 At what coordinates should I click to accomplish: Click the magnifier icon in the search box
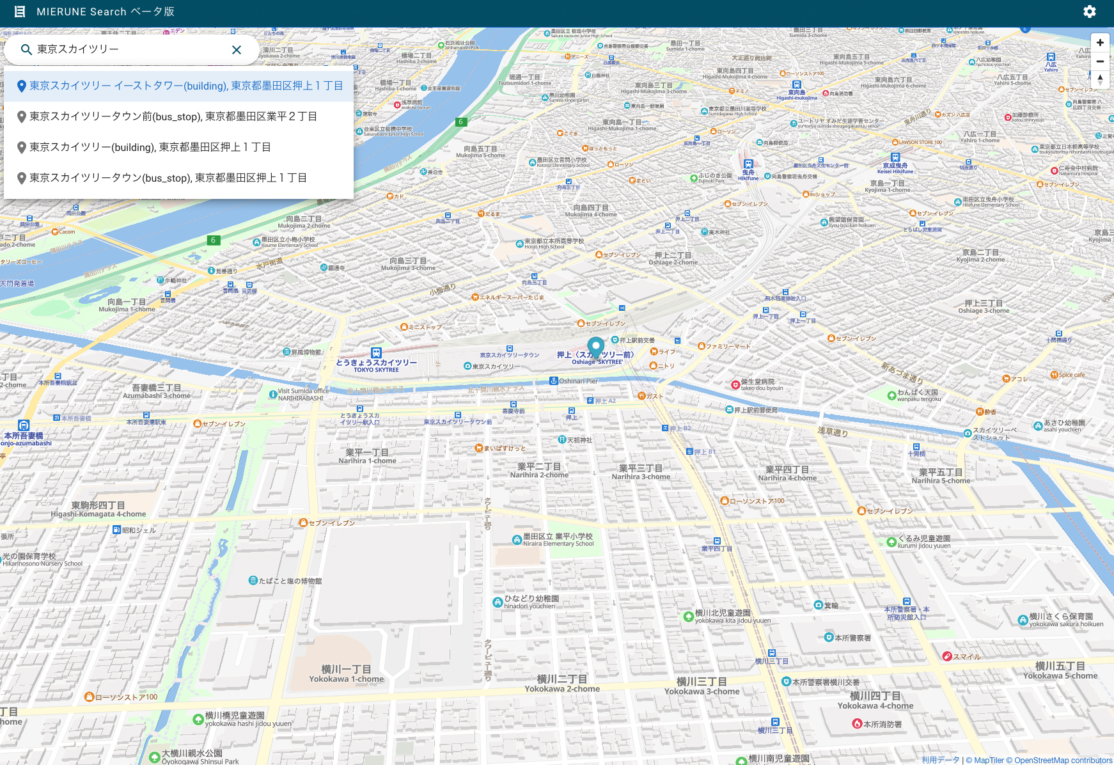coord(26,49)
